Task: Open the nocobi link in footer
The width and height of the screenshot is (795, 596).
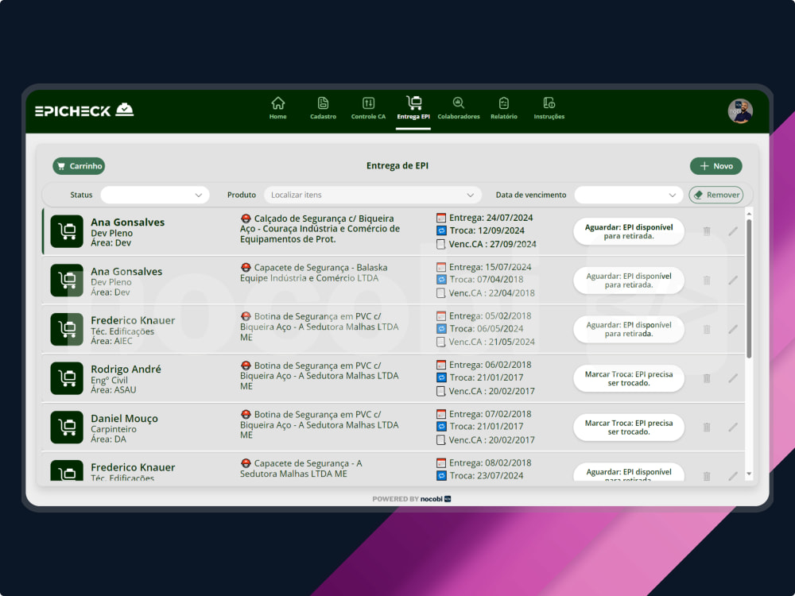Action: click(435, 499)
